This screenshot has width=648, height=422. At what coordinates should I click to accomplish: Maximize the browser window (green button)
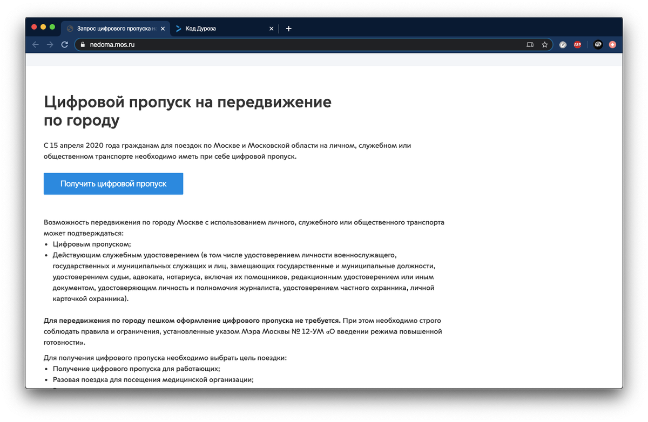click(x=52, y=27)
